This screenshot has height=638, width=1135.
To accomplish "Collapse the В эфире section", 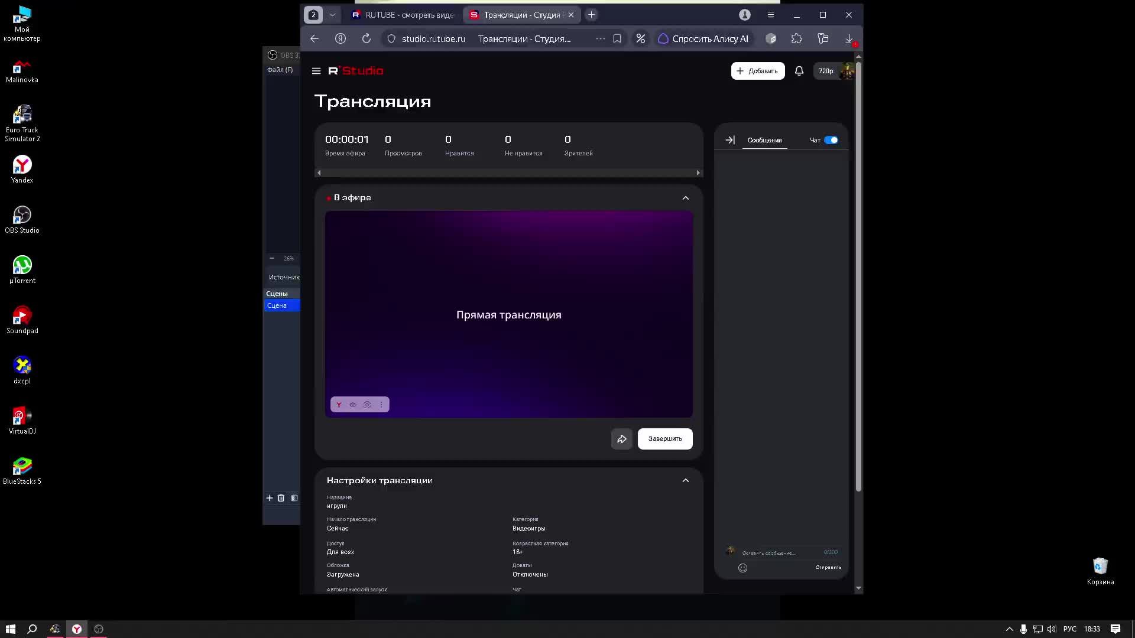I will [x=686, y=198].
